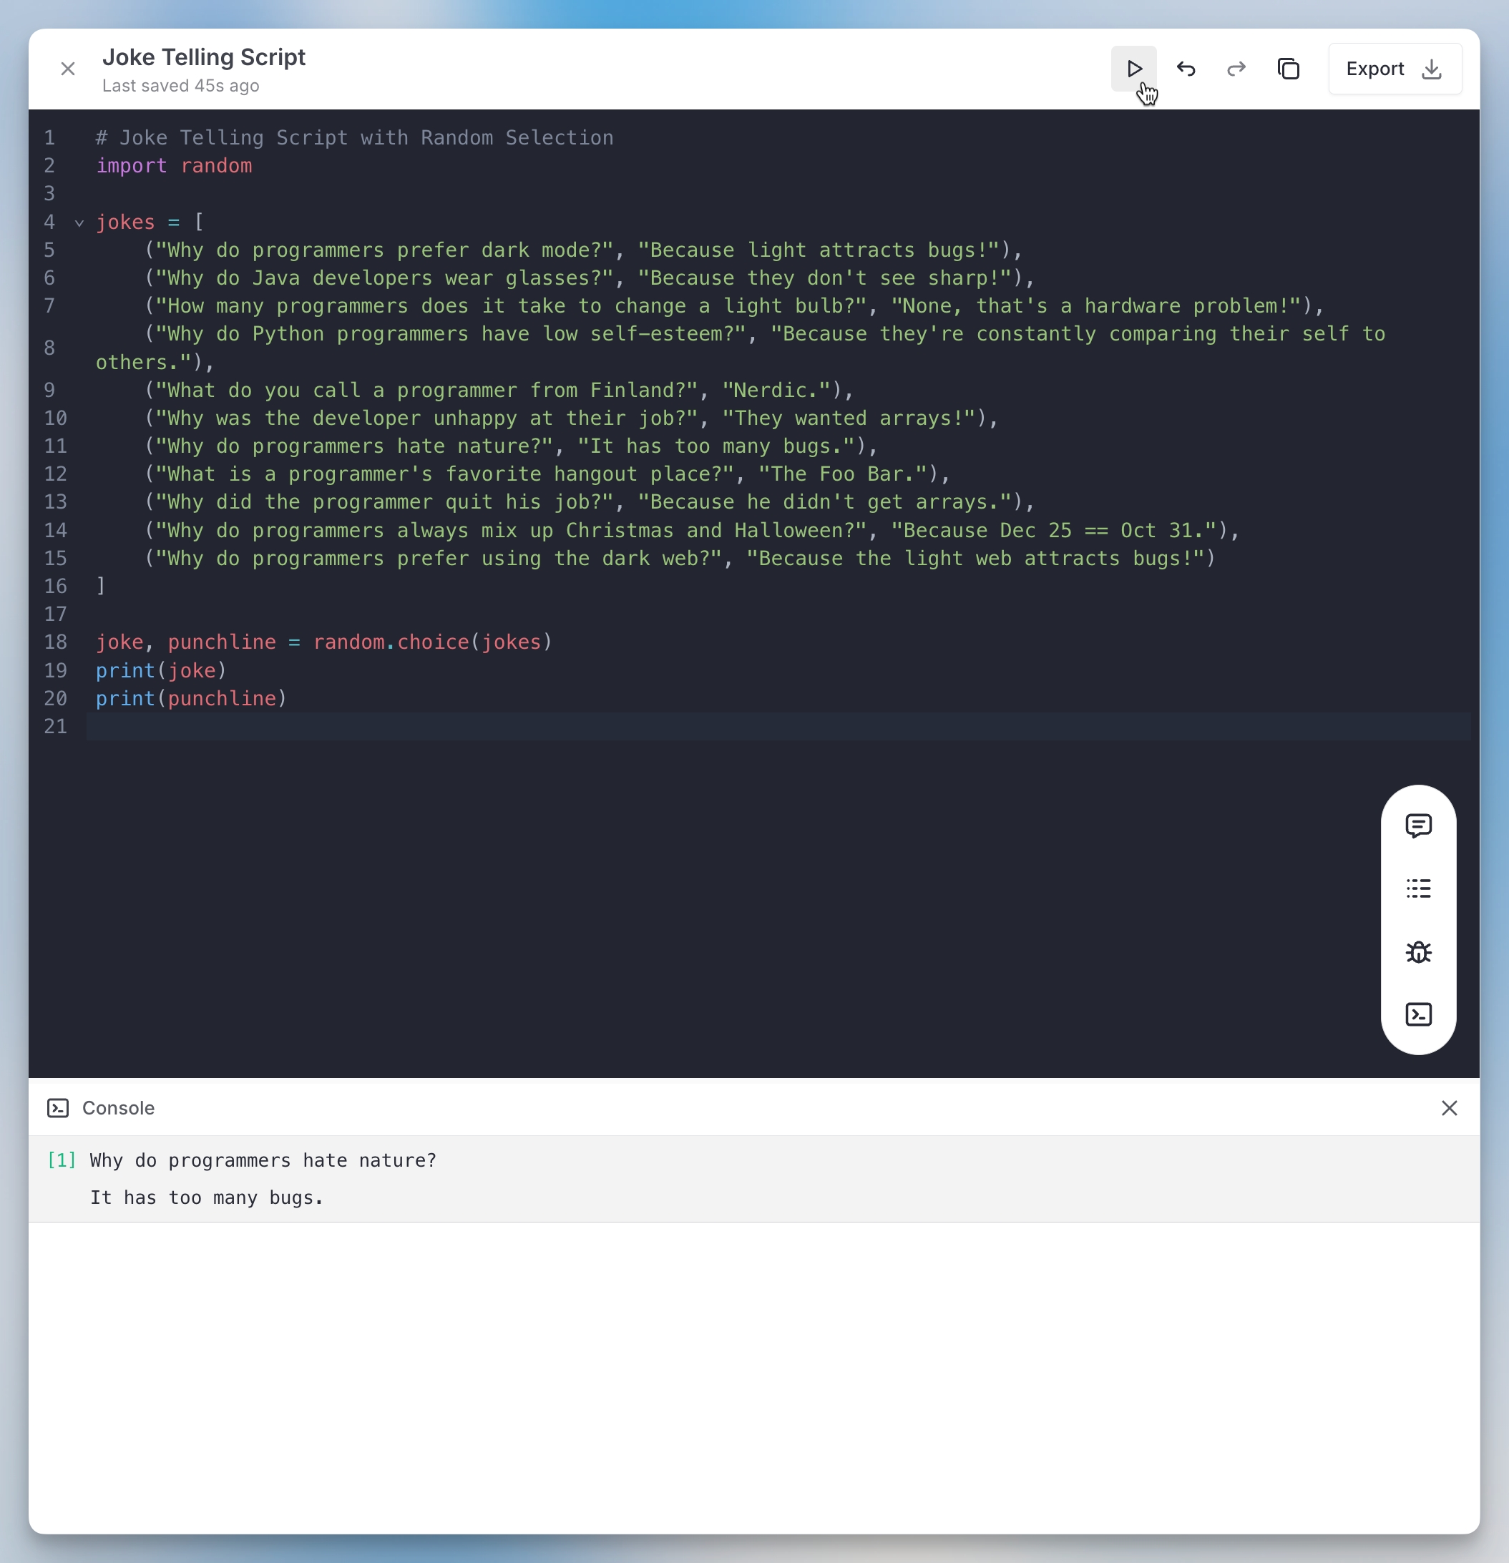
Task: Toggle console with terminal icon in toolbar
Action: pyautogui.click(x=1418, y=1014)
